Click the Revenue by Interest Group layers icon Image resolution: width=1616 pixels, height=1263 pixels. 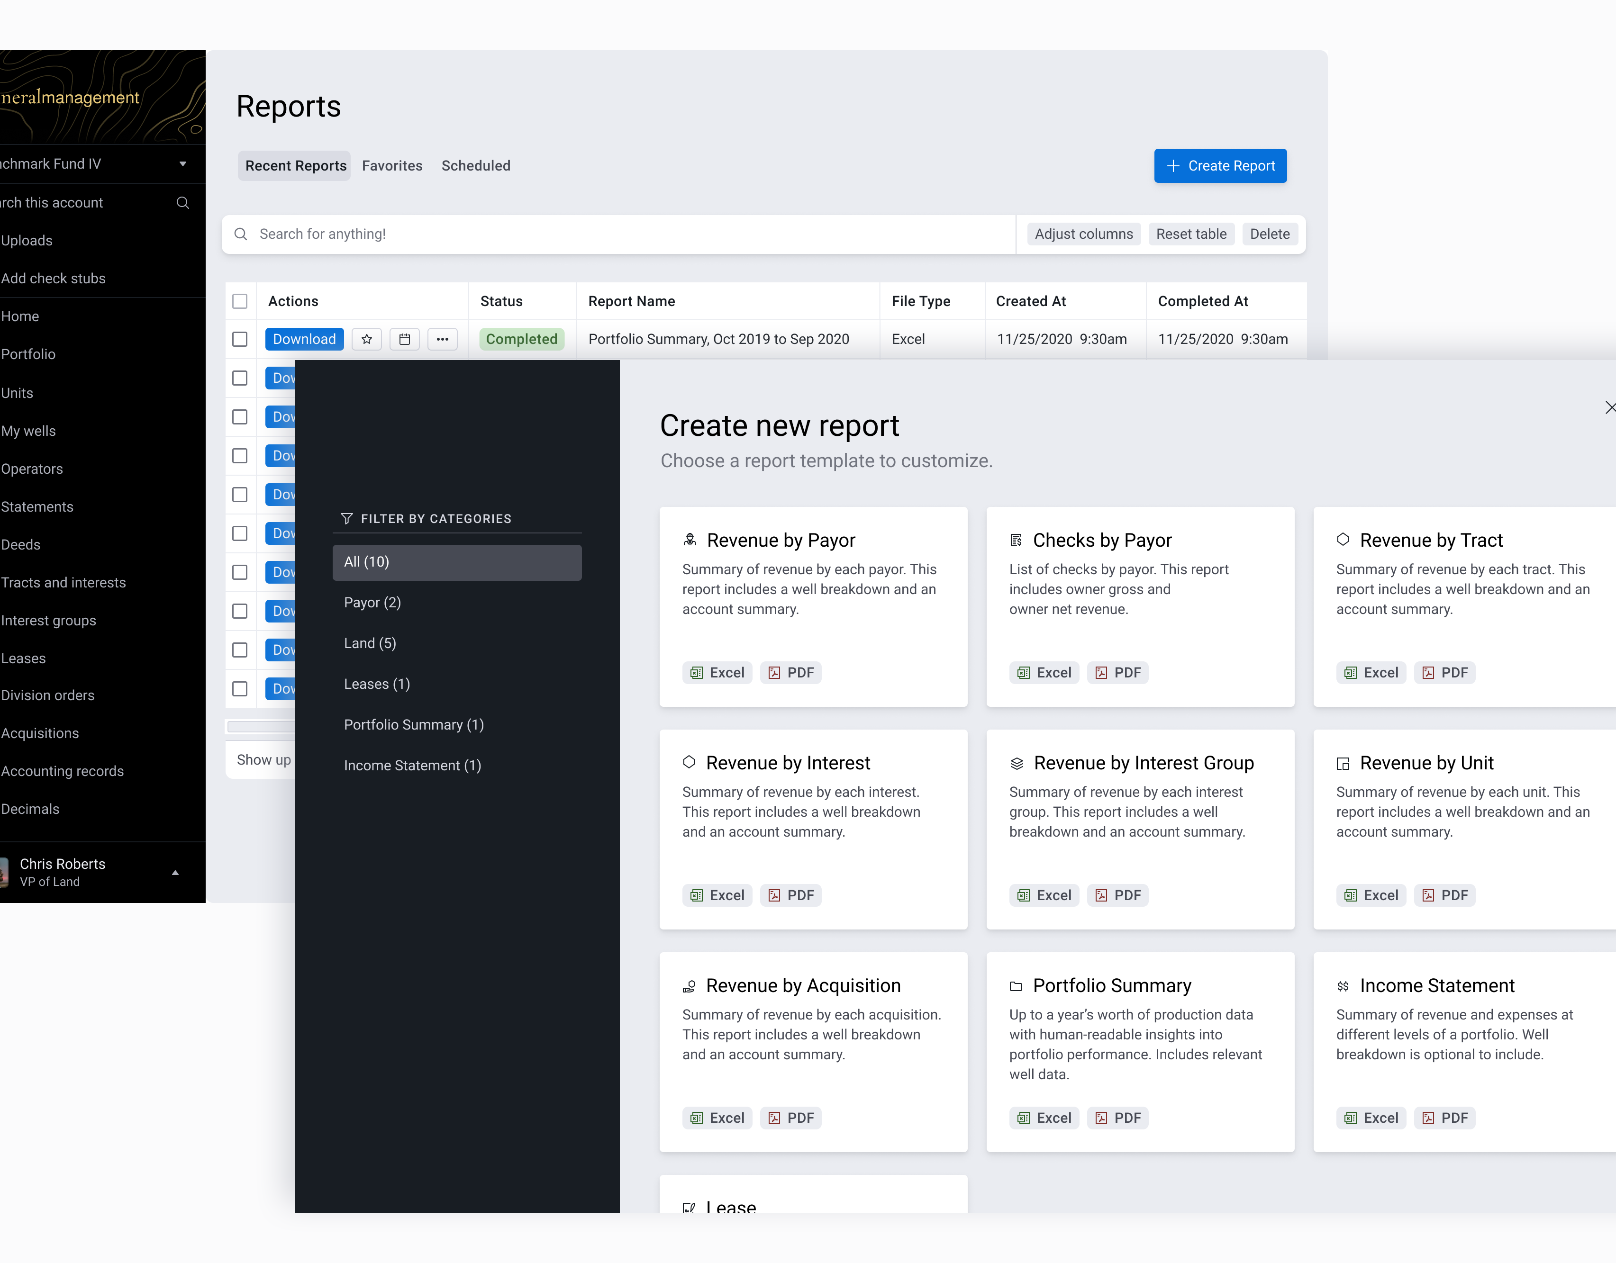click(1017, 763)
